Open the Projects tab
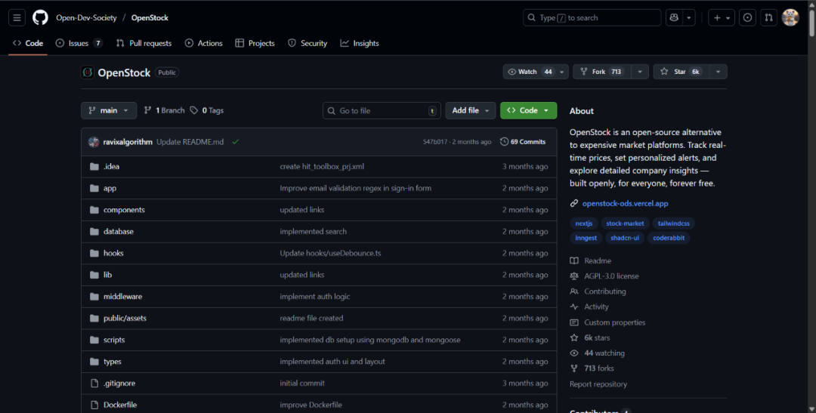This screenshot has width=816, height=413. click(255, 43)
